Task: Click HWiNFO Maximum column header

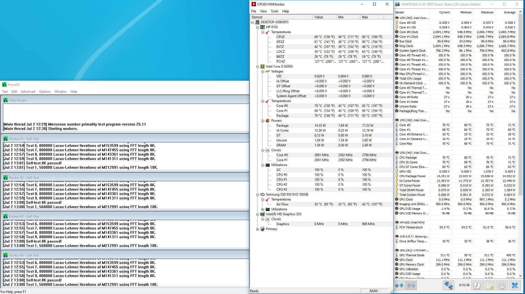Action: coord(484,12)
